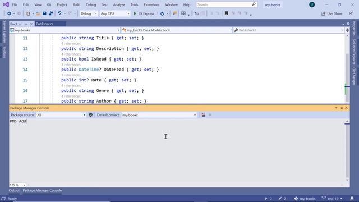Click the Open File folder icon
The height and width of the screenshot is (202, 359).
[38, 13]
